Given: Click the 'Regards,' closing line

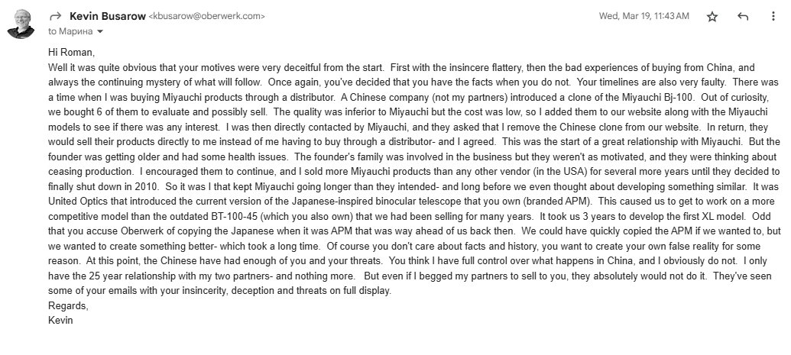Looking at the screenshot, I should click(68, 305).
